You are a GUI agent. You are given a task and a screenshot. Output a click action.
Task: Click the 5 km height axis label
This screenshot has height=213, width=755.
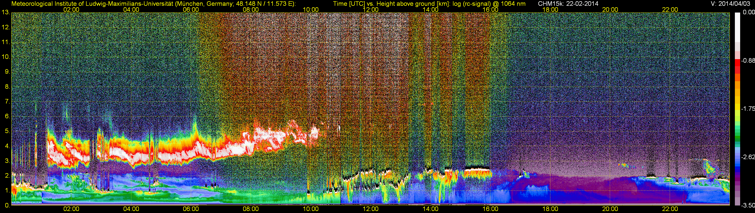click(7, 131)
